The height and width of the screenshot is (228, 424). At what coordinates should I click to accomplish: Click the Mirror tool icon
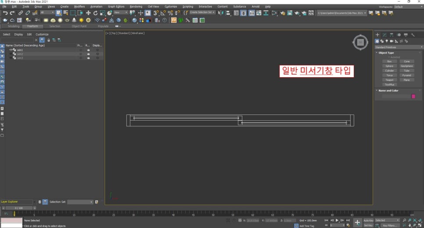point(221,13)
